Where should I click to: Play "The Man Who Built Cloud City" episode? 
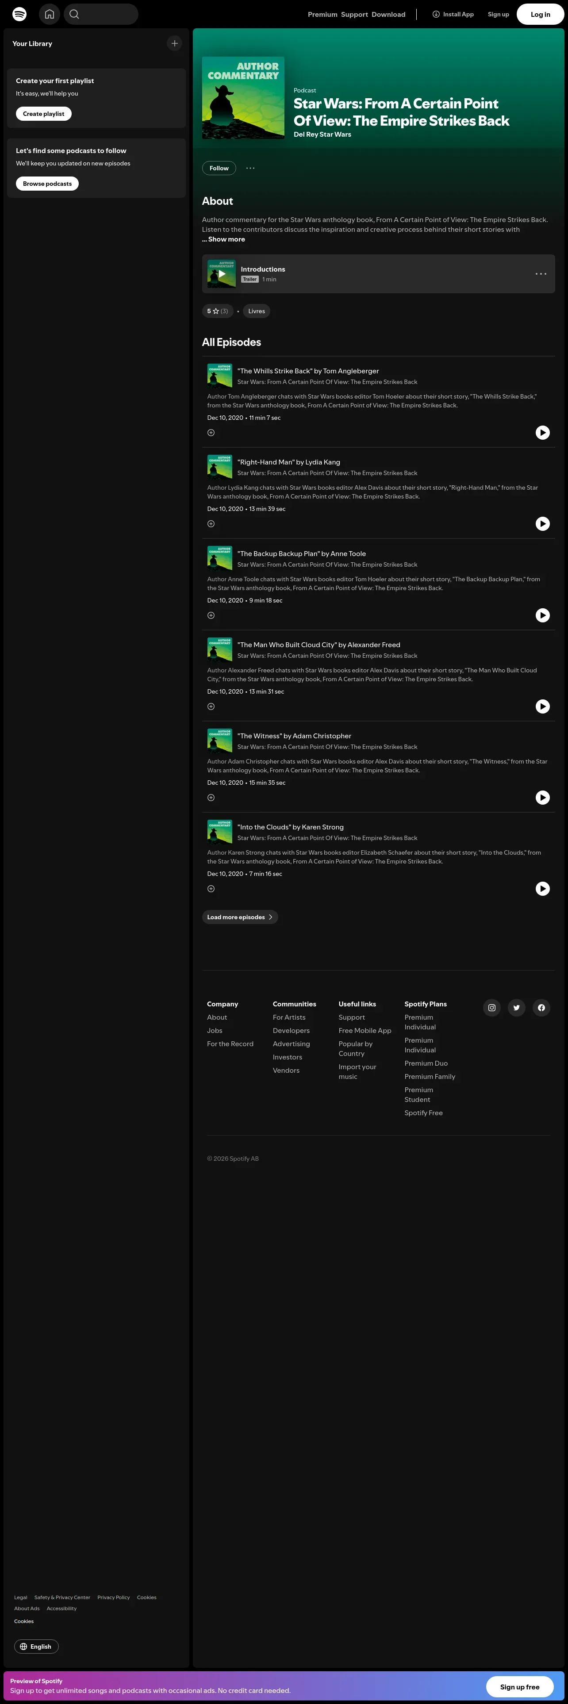click(x=542, y=706)
